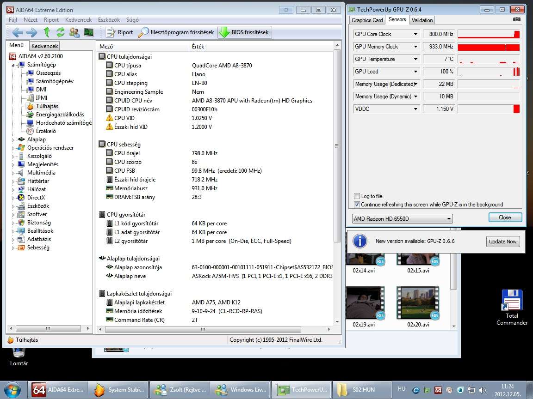Click BIOS frissítések button
The image size is (533, 399).
point(244,32)
